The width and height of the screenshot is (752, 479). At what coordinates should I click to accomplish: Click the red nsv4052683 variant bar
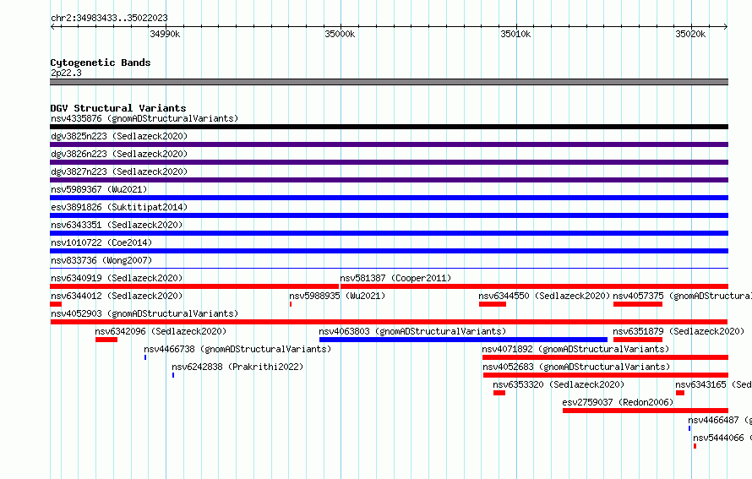tap(606, 375)
